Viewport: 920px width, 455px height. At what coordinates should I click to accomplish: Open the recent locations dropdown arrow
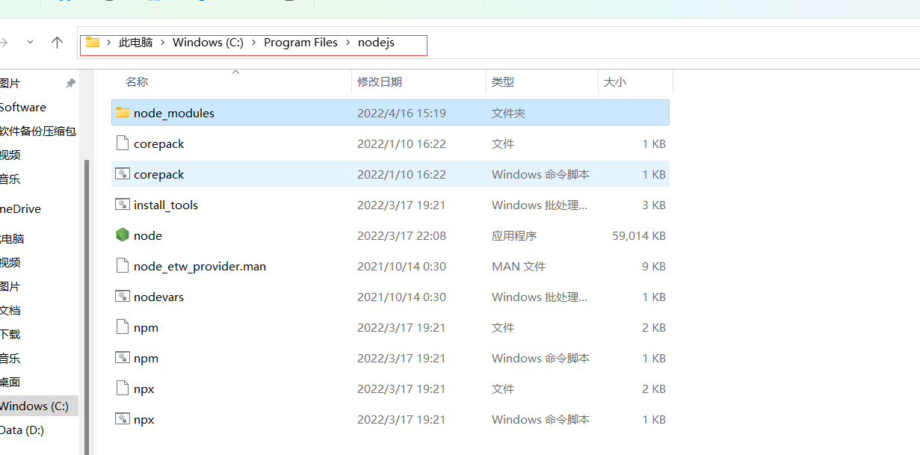coord(30,43)
